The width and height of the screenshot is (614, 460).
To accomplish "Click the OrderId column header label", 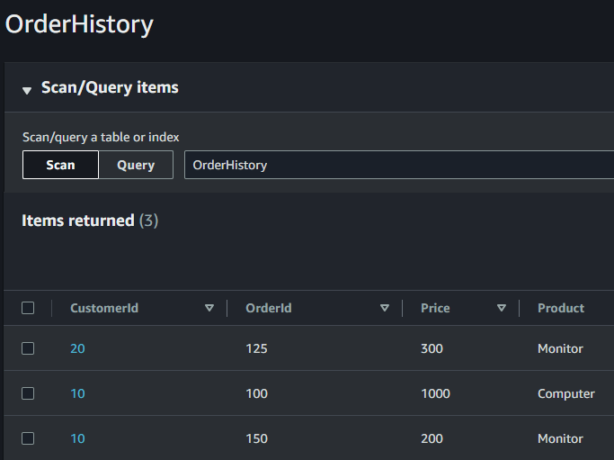I will (x=269, y=308).
